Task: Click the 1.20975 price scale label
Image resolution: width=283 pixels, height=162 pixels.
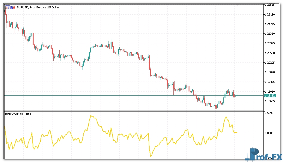Action: tap(270, 43)
